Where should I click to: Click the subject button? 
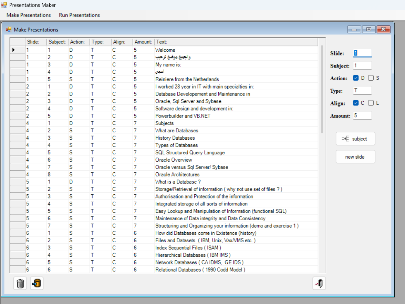(355, 139)
